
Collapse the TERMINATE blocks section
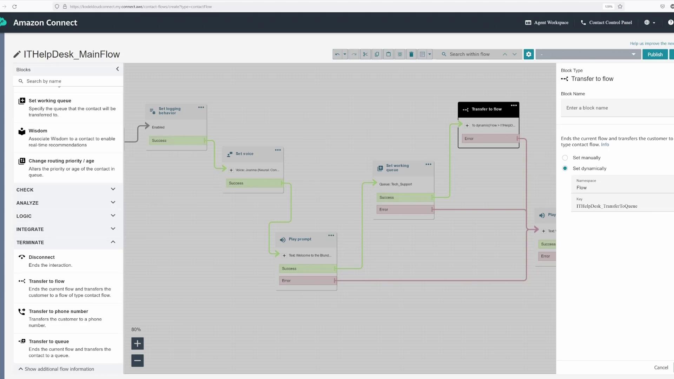[113, 242]
